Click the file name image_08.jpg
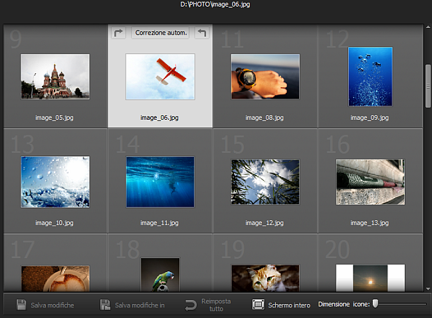This screenshot has width=432, height=318. (265, 118)
